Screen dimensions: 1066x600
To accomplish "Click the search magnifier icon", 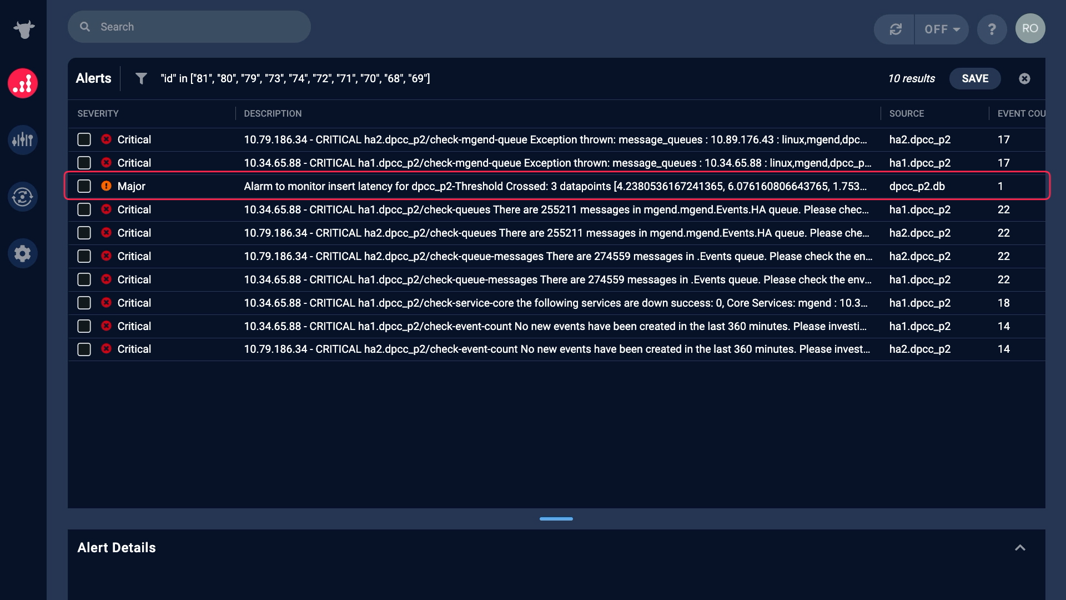I will pyautogui.click(x=85, y=27).
